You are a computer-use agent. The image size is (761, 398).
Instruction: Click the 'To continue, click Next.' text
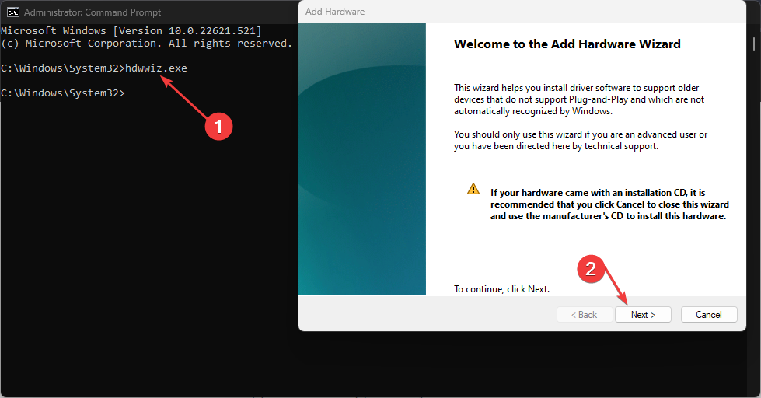[502, 289]
